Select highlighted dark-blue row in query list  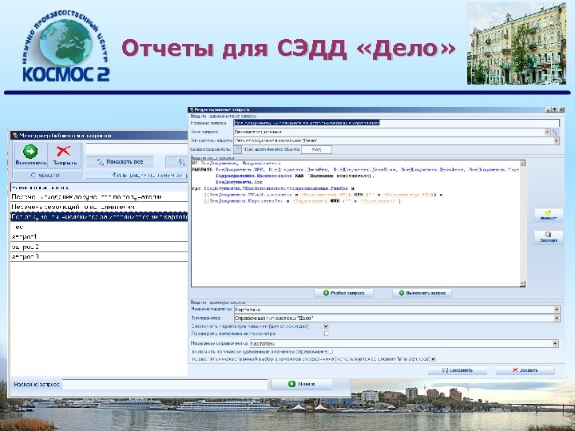point(99,217)
